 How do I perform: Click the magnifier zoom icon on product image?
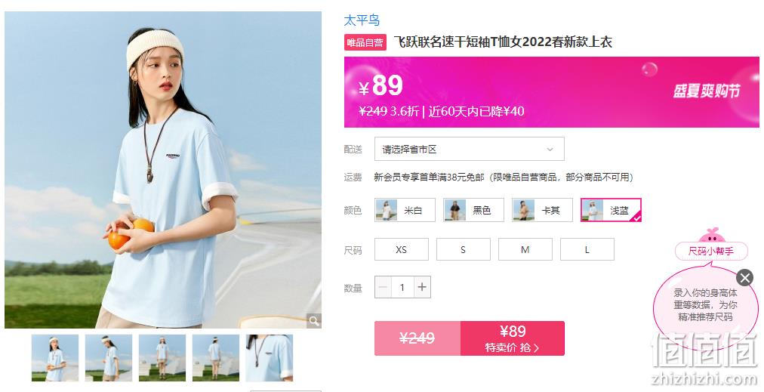click(314, 321)
